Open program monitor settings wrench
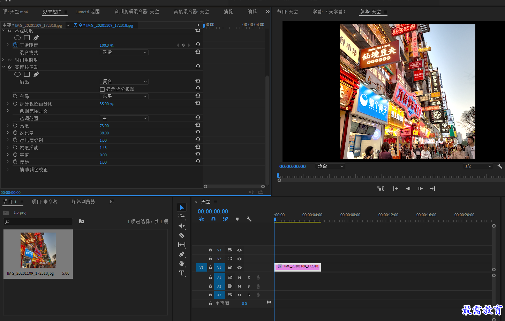Viewport: 505px width, 321px height. coord(499,166)
